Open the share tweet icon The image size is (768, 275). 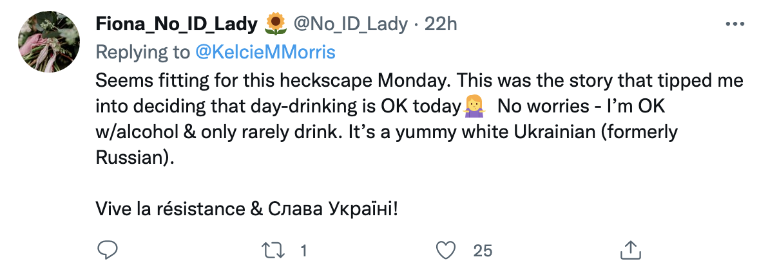click(629, 251)
